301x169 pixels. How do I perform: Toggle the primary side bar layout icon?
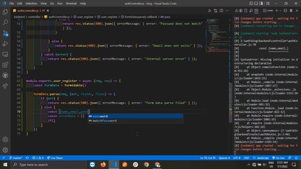pyautogui.click(x=251, y=3)
